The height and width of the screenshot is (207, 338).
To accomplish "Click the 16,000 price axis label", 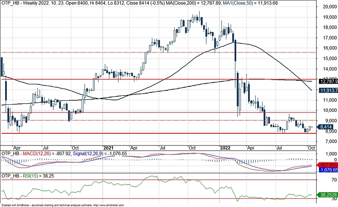I will [330, 48].
